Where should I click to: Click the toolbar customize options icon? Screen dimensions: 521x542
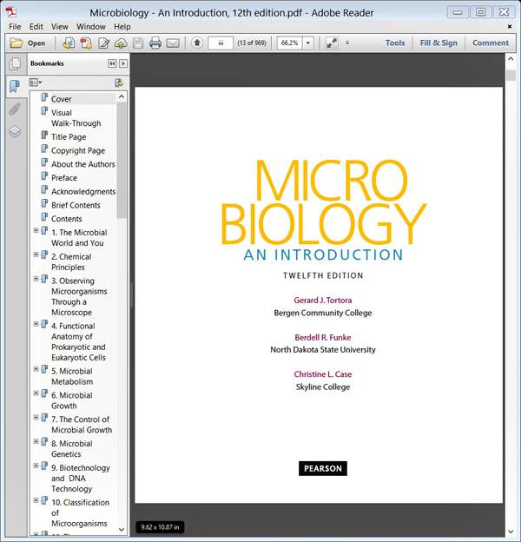(347, 43)
